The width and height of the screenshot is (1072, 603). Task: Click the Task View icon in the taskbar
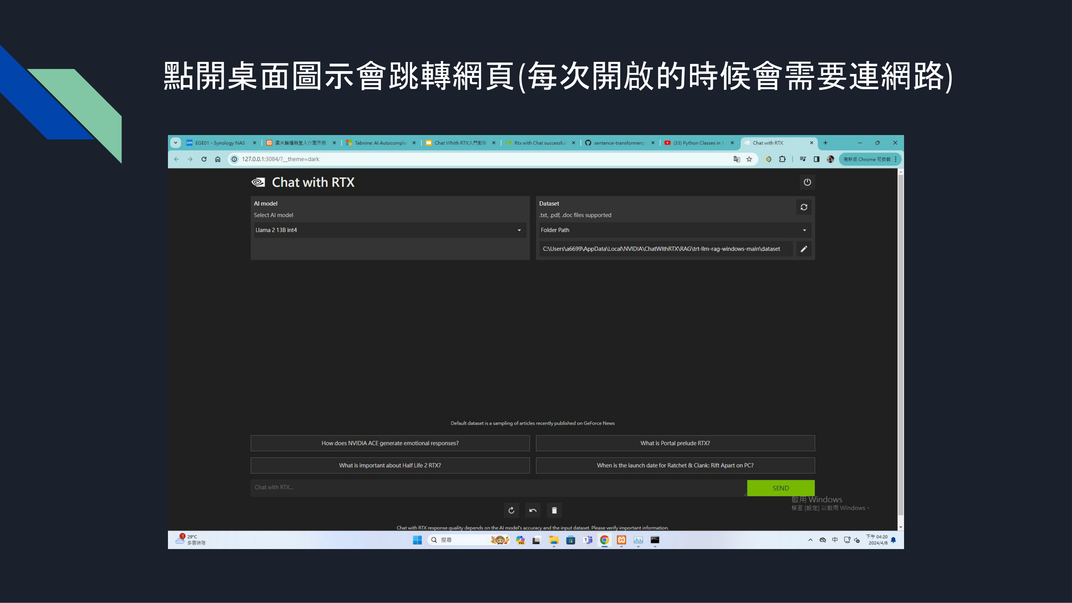coord(536,540)
